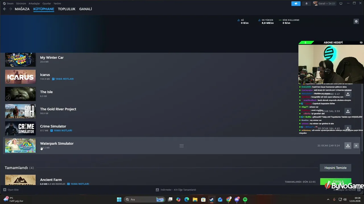This screenshot has width=364, height=204.
Task: Open Microsoft Store from the taskbar
Action: (203, 199)
